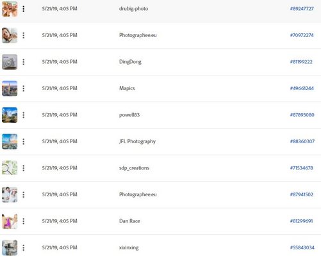Open the magnifying glass map thumbnail
Viewport: 321px width, 257px height.
click(10, 168)
